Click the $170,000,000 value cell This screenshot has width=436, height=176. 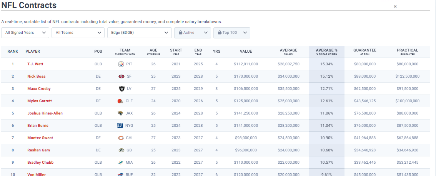coord(246,76)
